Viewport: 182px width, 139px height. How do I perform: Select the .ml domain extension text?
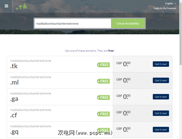(14, 82)
